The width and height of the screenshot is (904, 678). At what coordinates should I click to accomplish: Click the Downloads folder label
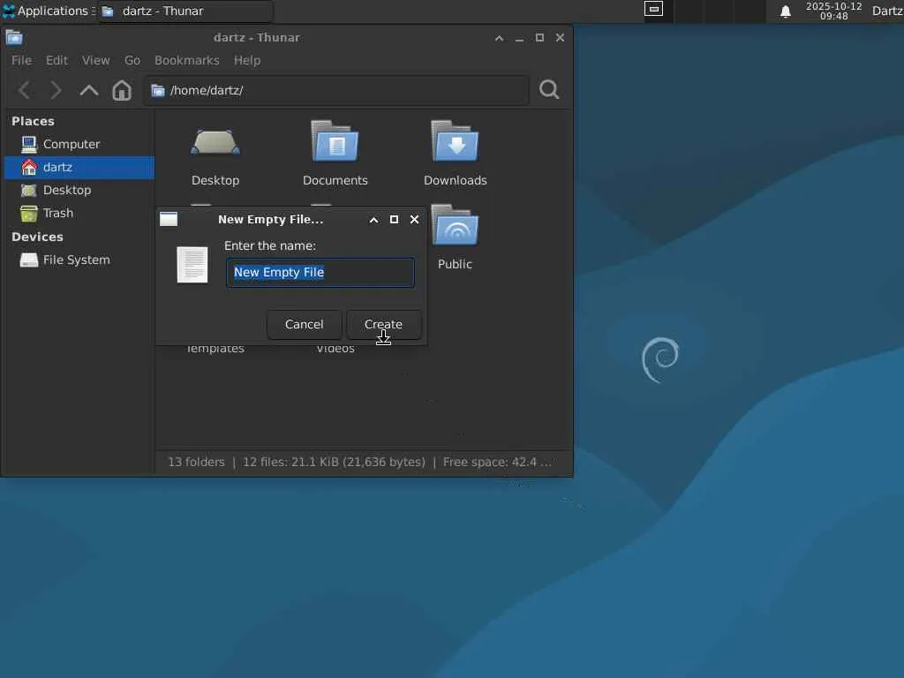pyautogui.click(x=455, y=180)
